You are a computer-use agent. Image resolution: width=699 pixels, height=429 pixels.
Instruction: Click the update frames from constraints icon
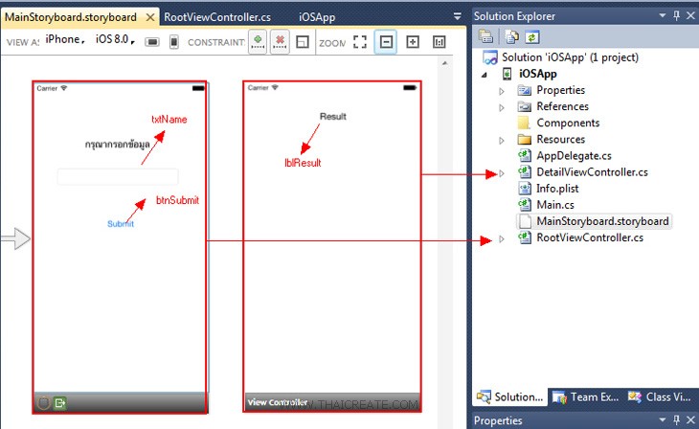[x=302, y=42]
